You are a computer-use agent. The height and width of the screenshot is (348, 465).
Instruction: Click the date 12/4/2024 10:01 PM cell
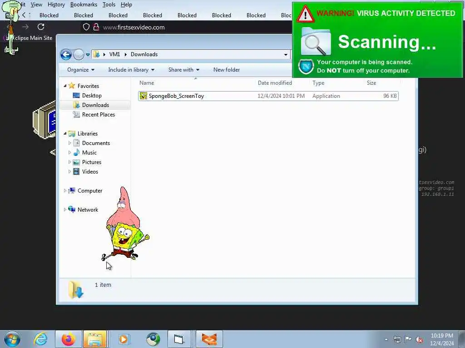[281, 96]
